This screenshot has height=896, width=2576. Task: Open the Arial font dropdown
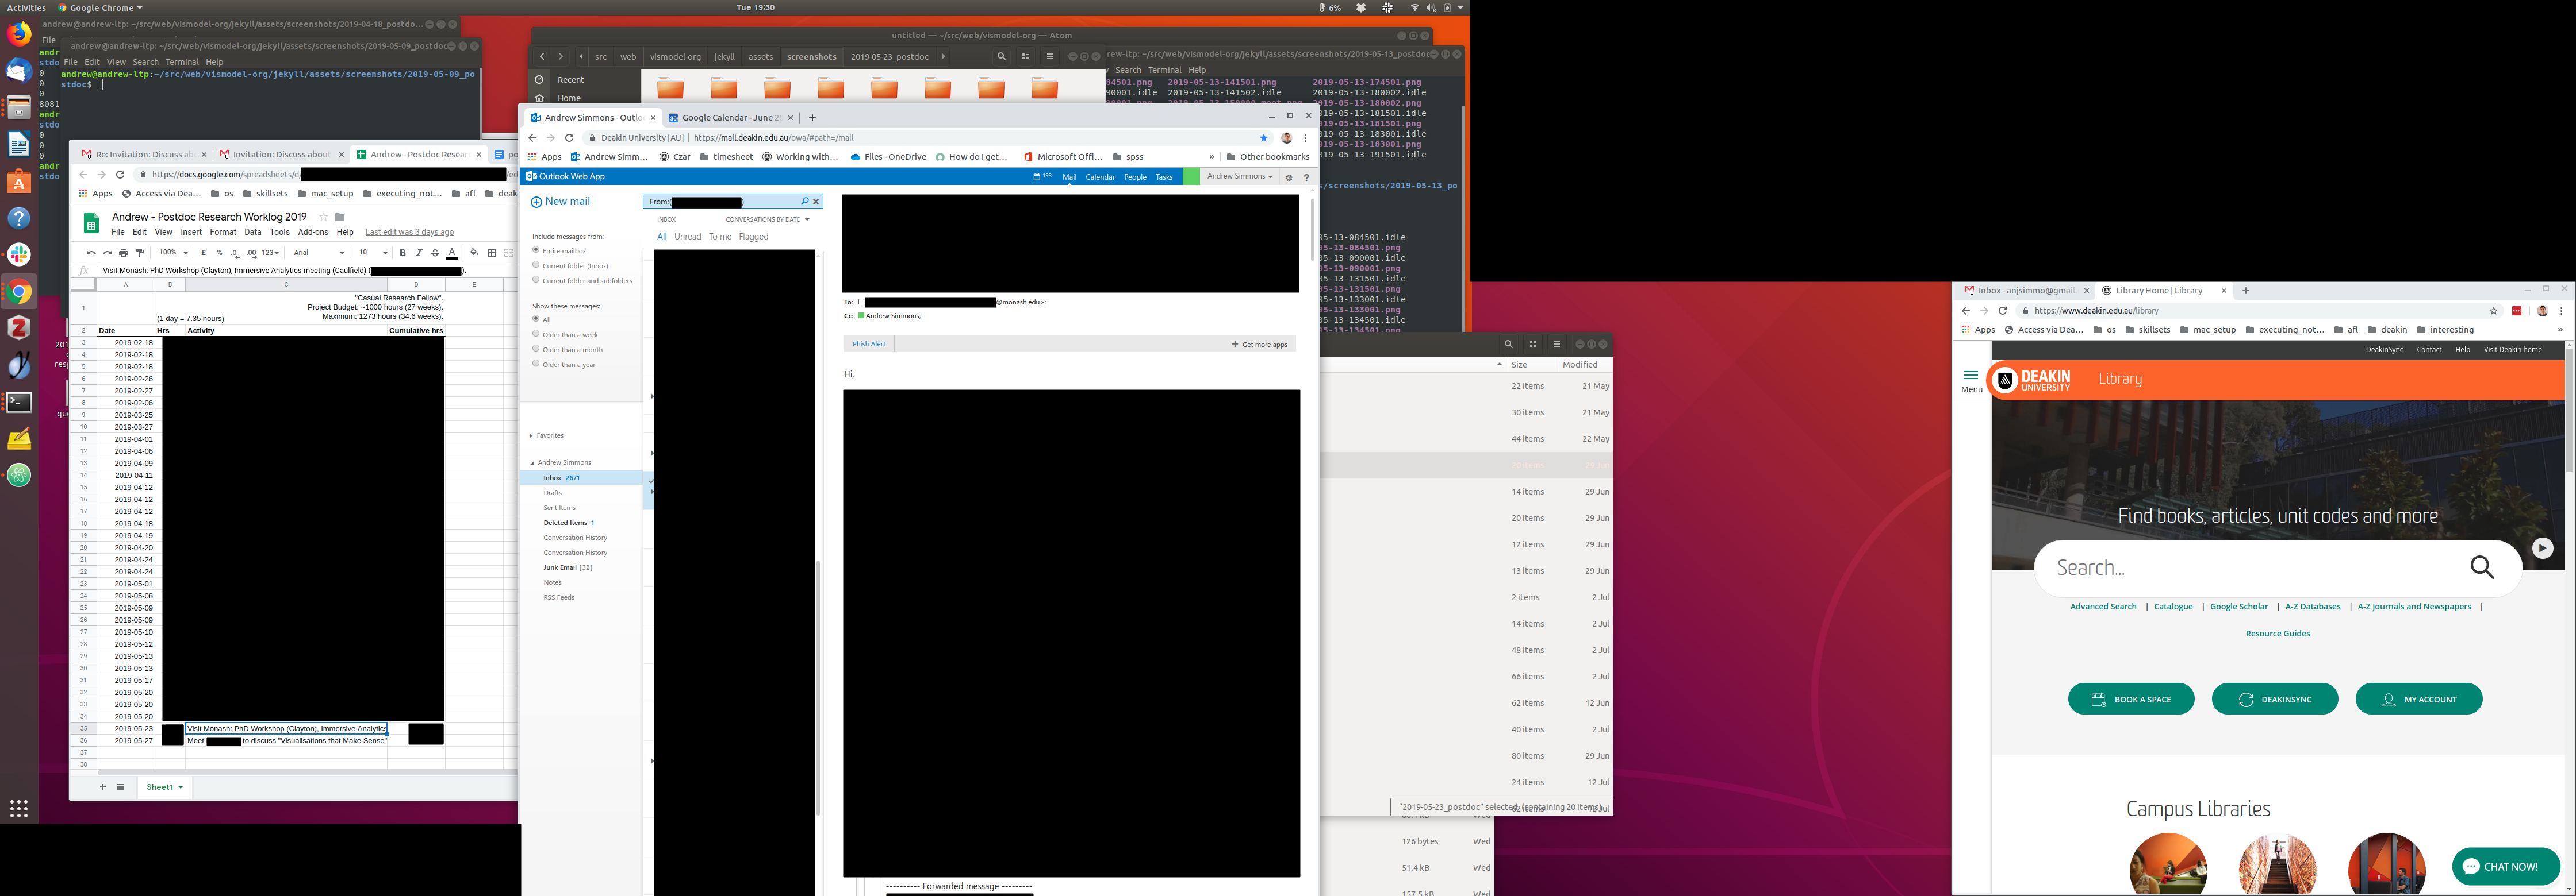[x=319, y=253]
